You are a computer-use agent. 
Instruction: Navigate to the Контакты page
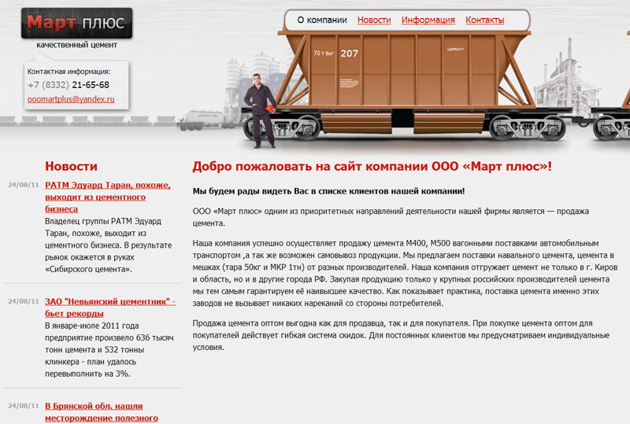(484, 20)
